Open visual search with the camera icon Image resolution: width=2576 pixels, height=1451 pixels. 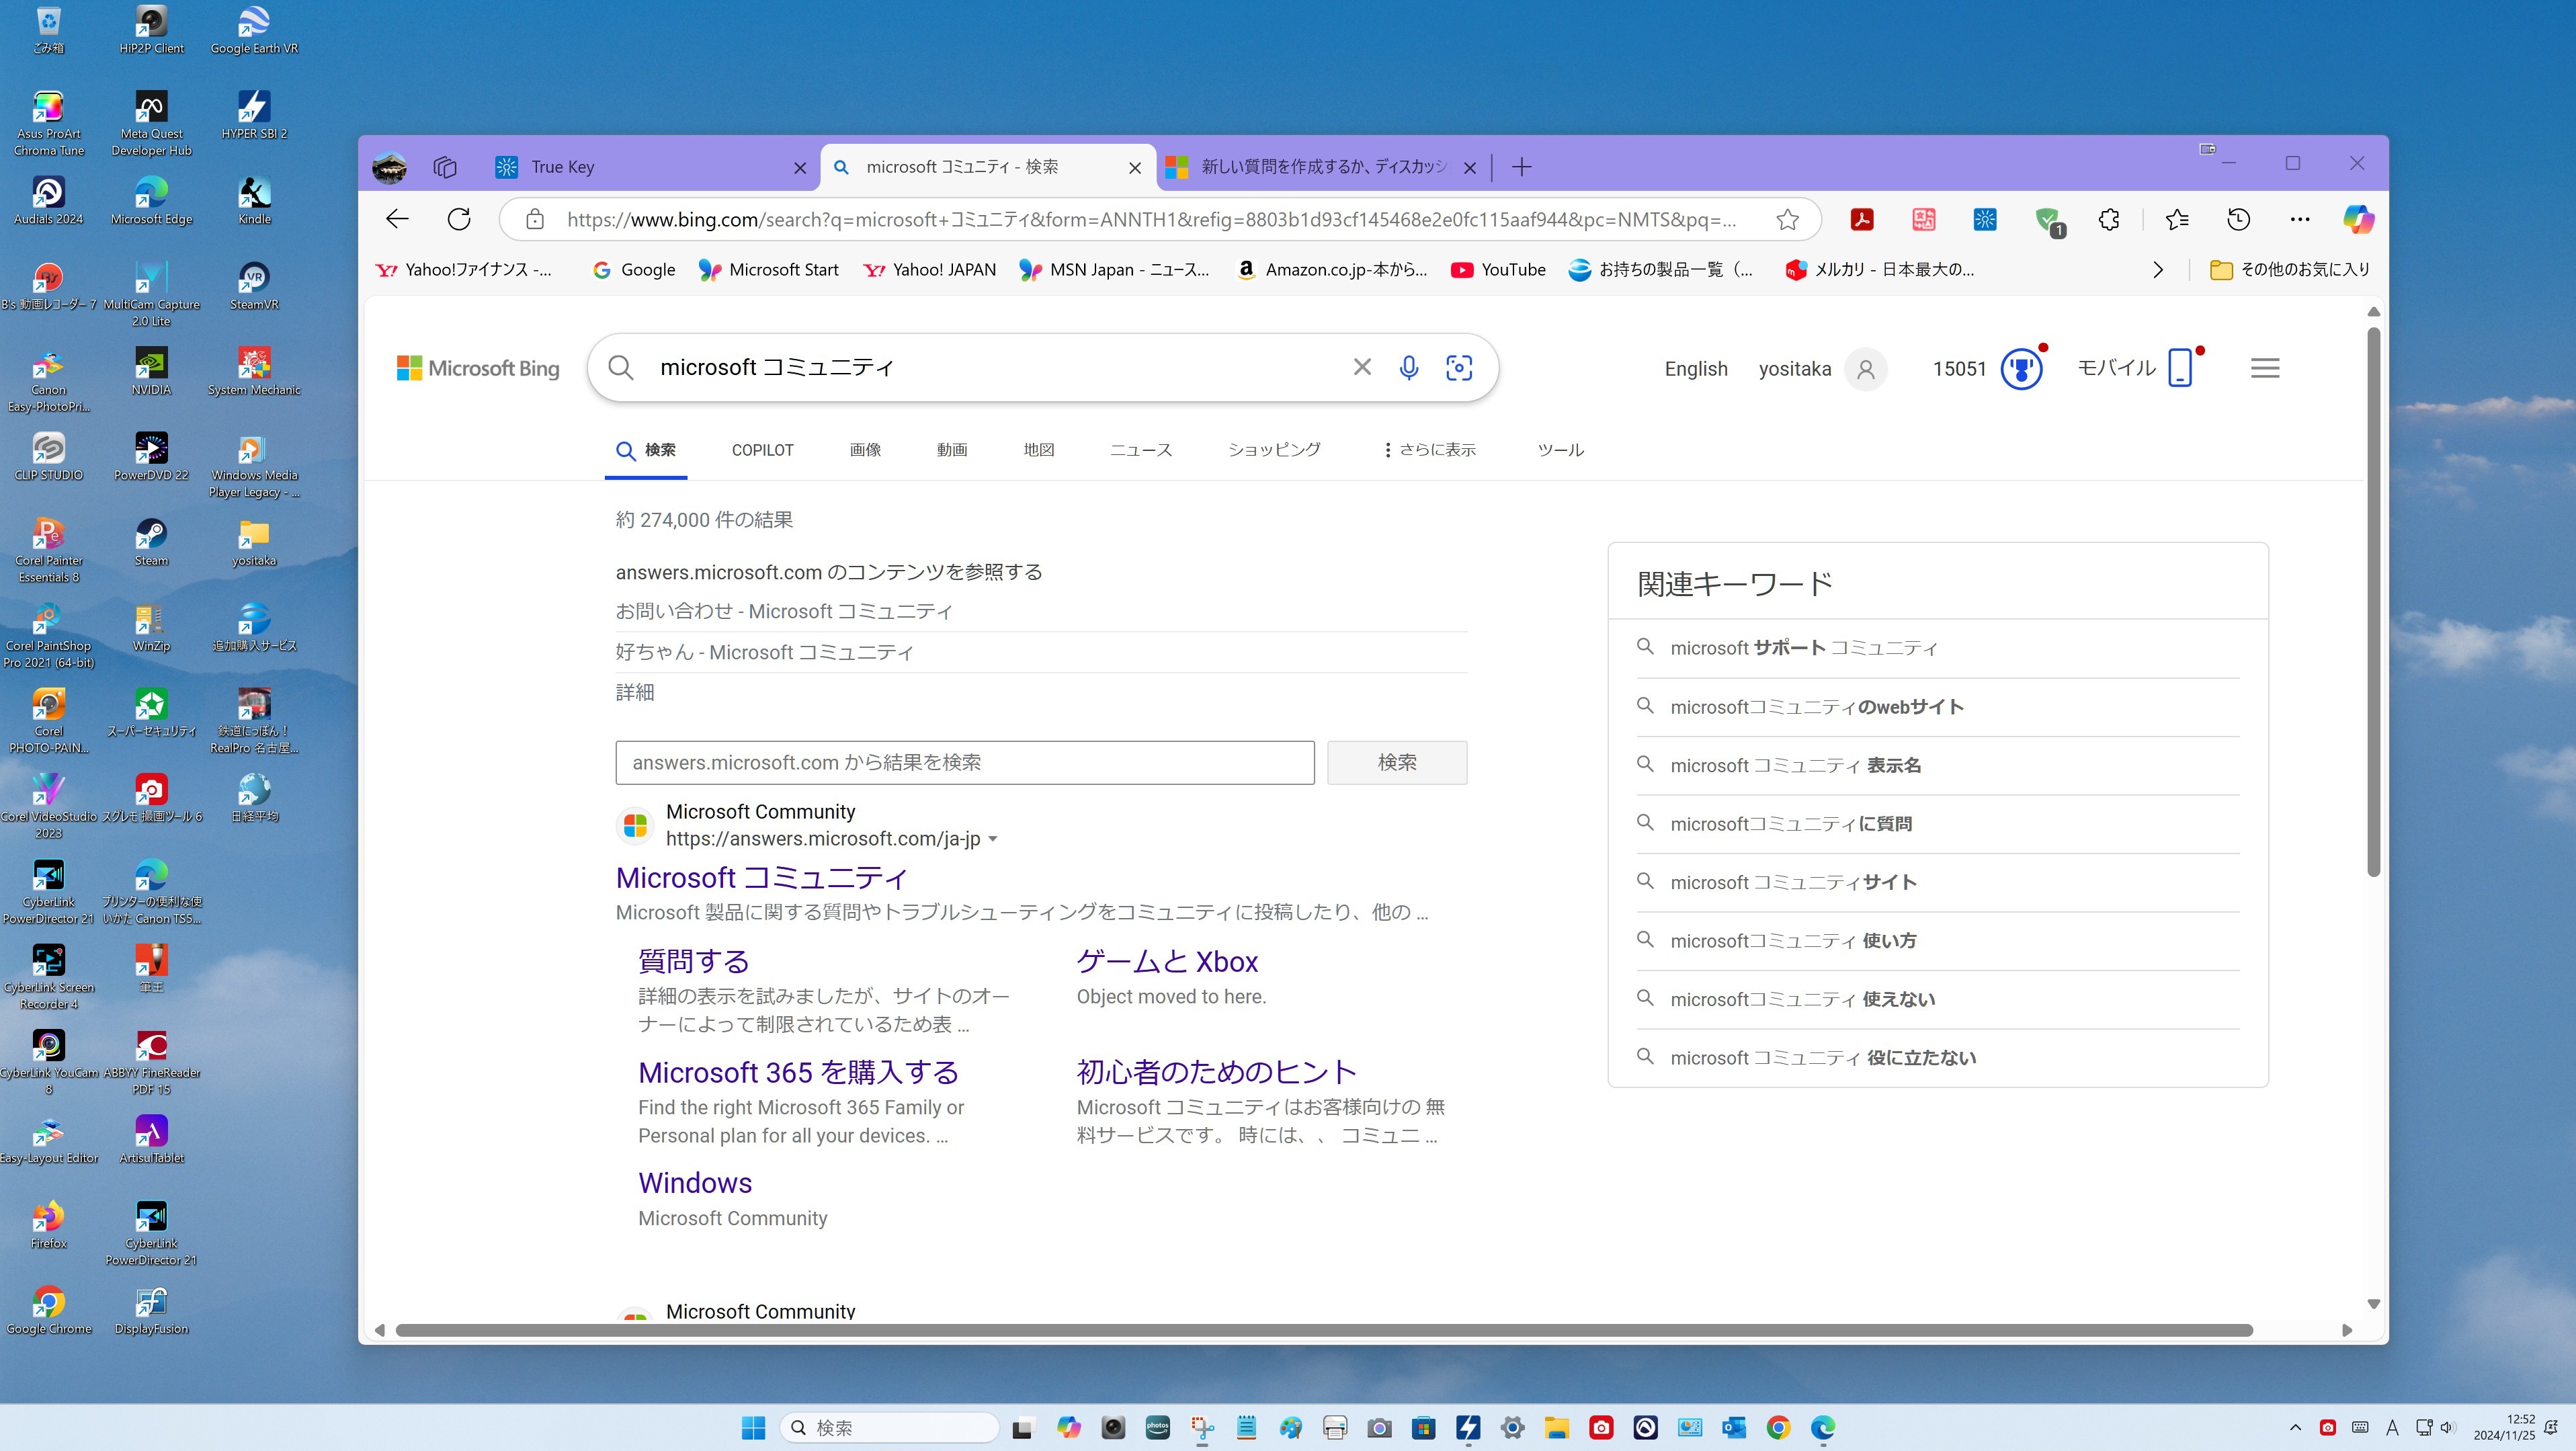pyautogui.click(x=1459, y=367)
